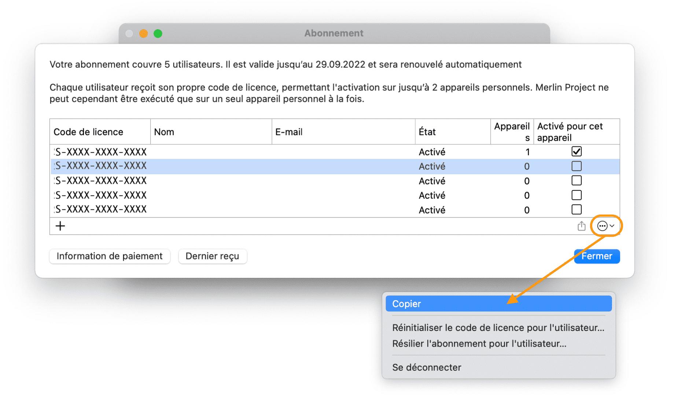Click the 'Dernier reçu' button
Screen dimensions: 689x399
coord(213,256)
